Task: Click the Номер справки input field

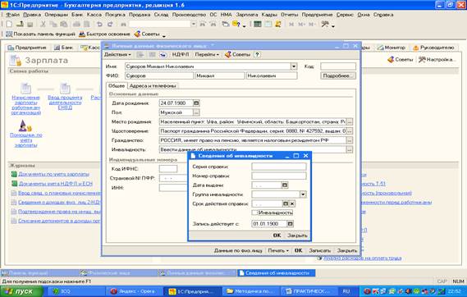Action: pos(279,176)
